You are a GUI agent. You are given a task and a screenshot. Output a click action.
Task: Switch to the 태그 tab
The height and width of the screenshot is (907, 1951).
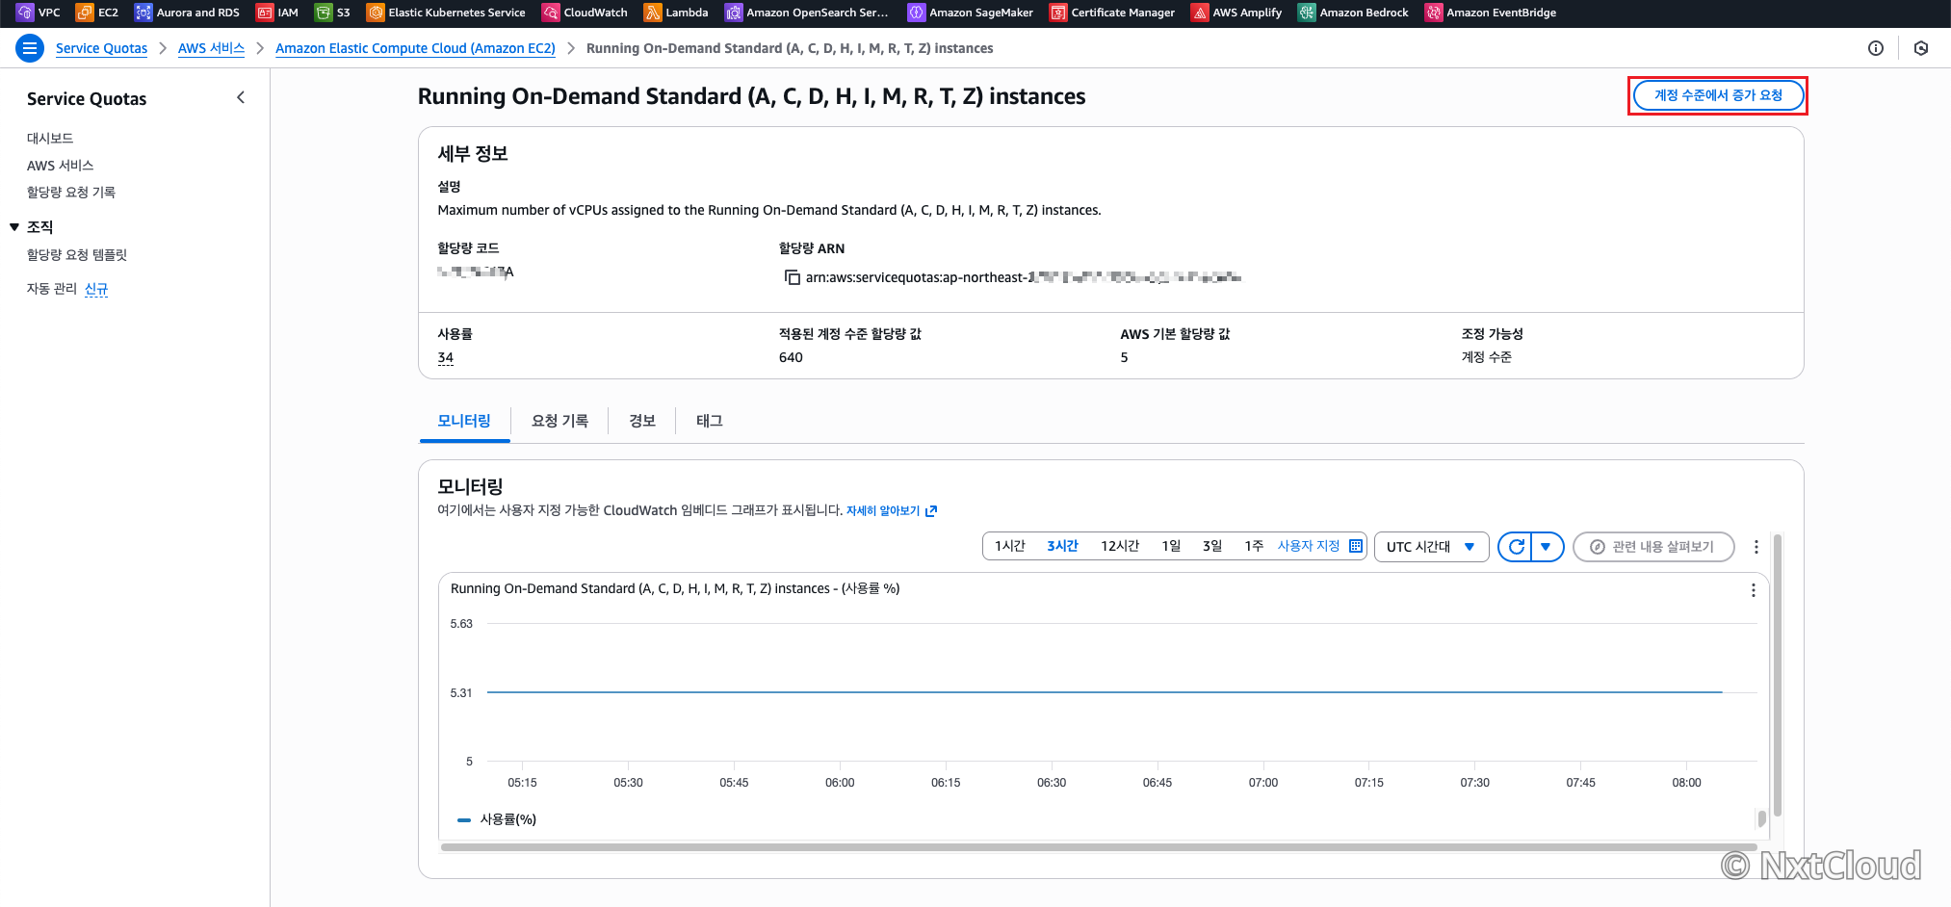coord(710,421)
